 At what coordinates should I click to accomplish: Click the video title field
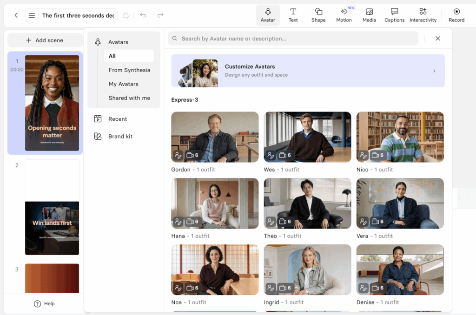click(78, 15)
